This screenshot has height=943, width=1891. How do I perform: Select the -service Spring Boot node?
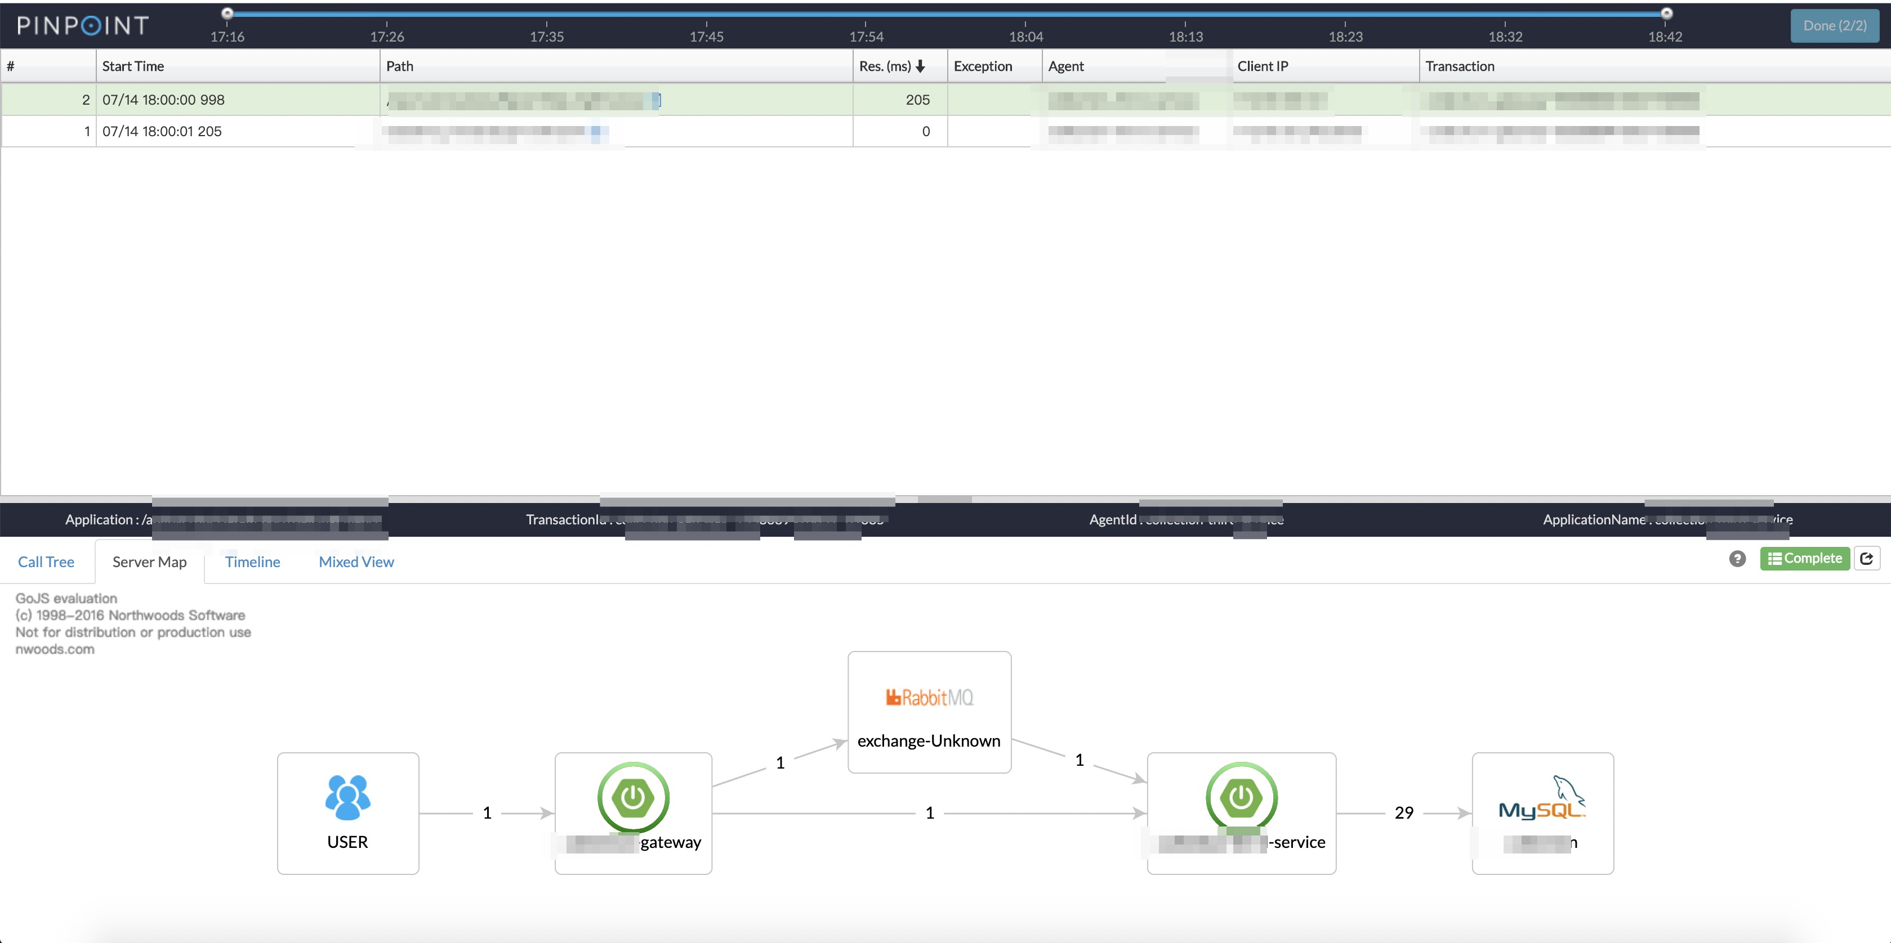[1241, 798]
